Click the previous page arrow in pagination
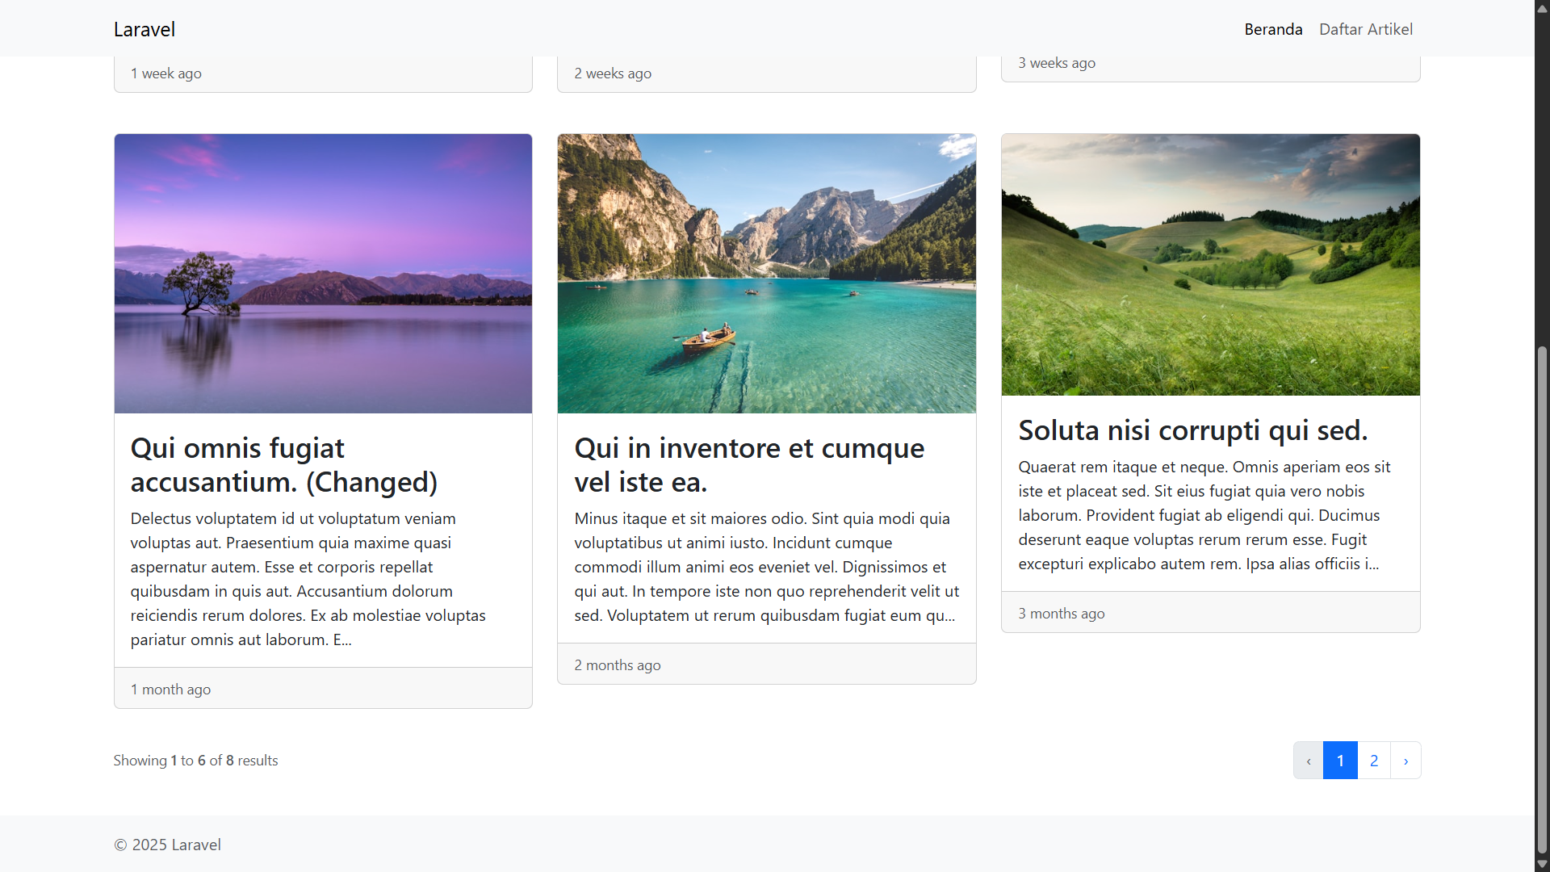Image resolution: width=1550 pixels, height=872 pixels. tap(1309, 761)
